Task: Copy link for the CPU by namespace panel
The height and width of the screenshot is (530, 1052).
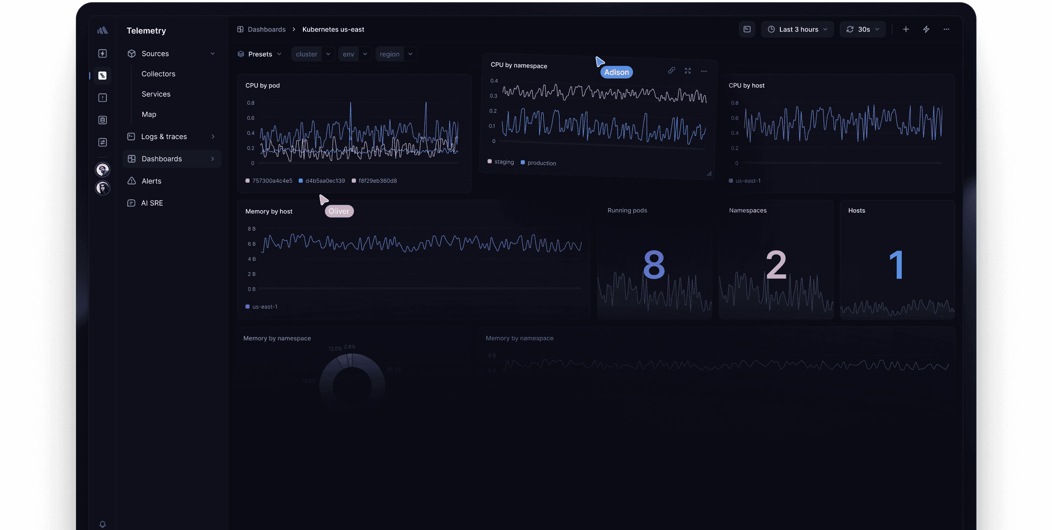Action: point(672,70)
